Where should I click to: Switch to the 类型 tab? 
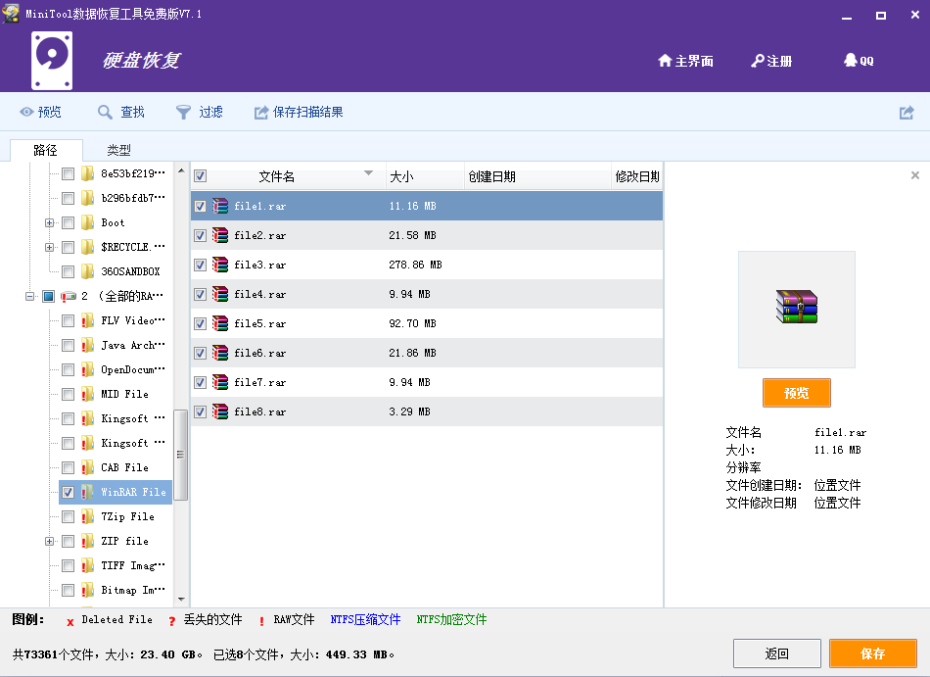coord(118,150)
